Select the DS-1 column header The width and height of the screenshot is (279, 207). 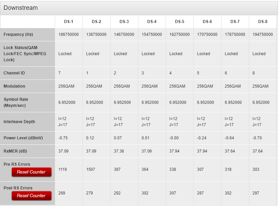tap(69, 22)
